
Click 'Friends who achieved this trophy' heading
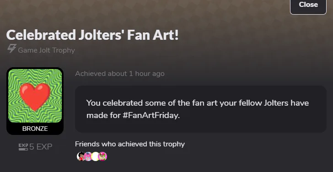130,144
